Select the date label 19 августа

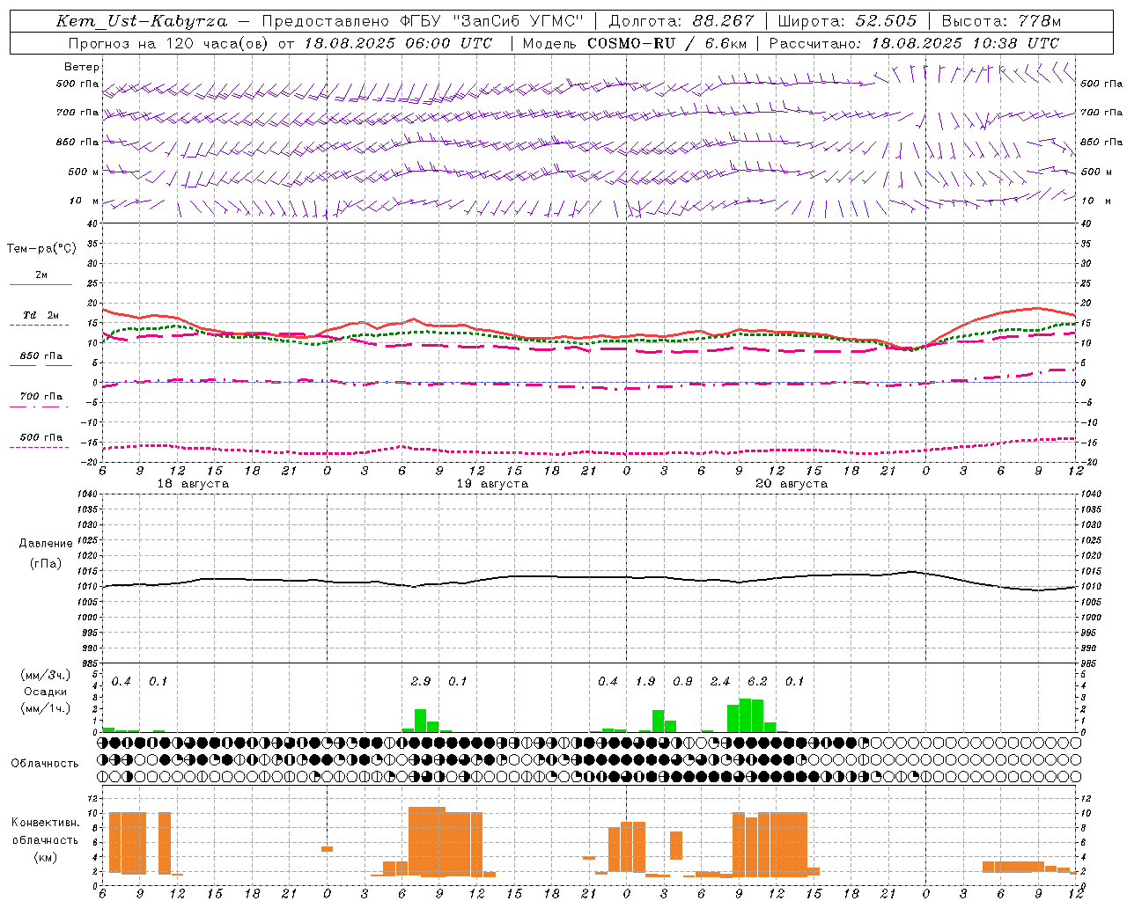[x=492, y=484]
